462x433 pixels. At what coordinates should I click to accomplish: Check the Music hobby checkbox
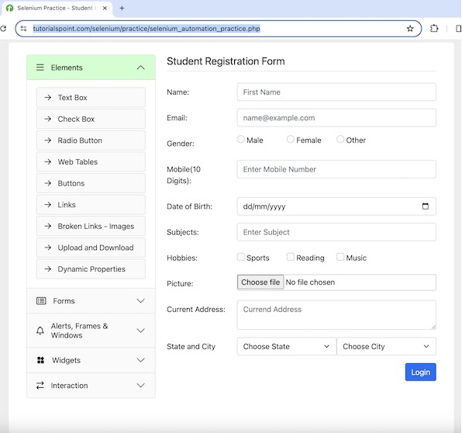(x=340, y=257)
